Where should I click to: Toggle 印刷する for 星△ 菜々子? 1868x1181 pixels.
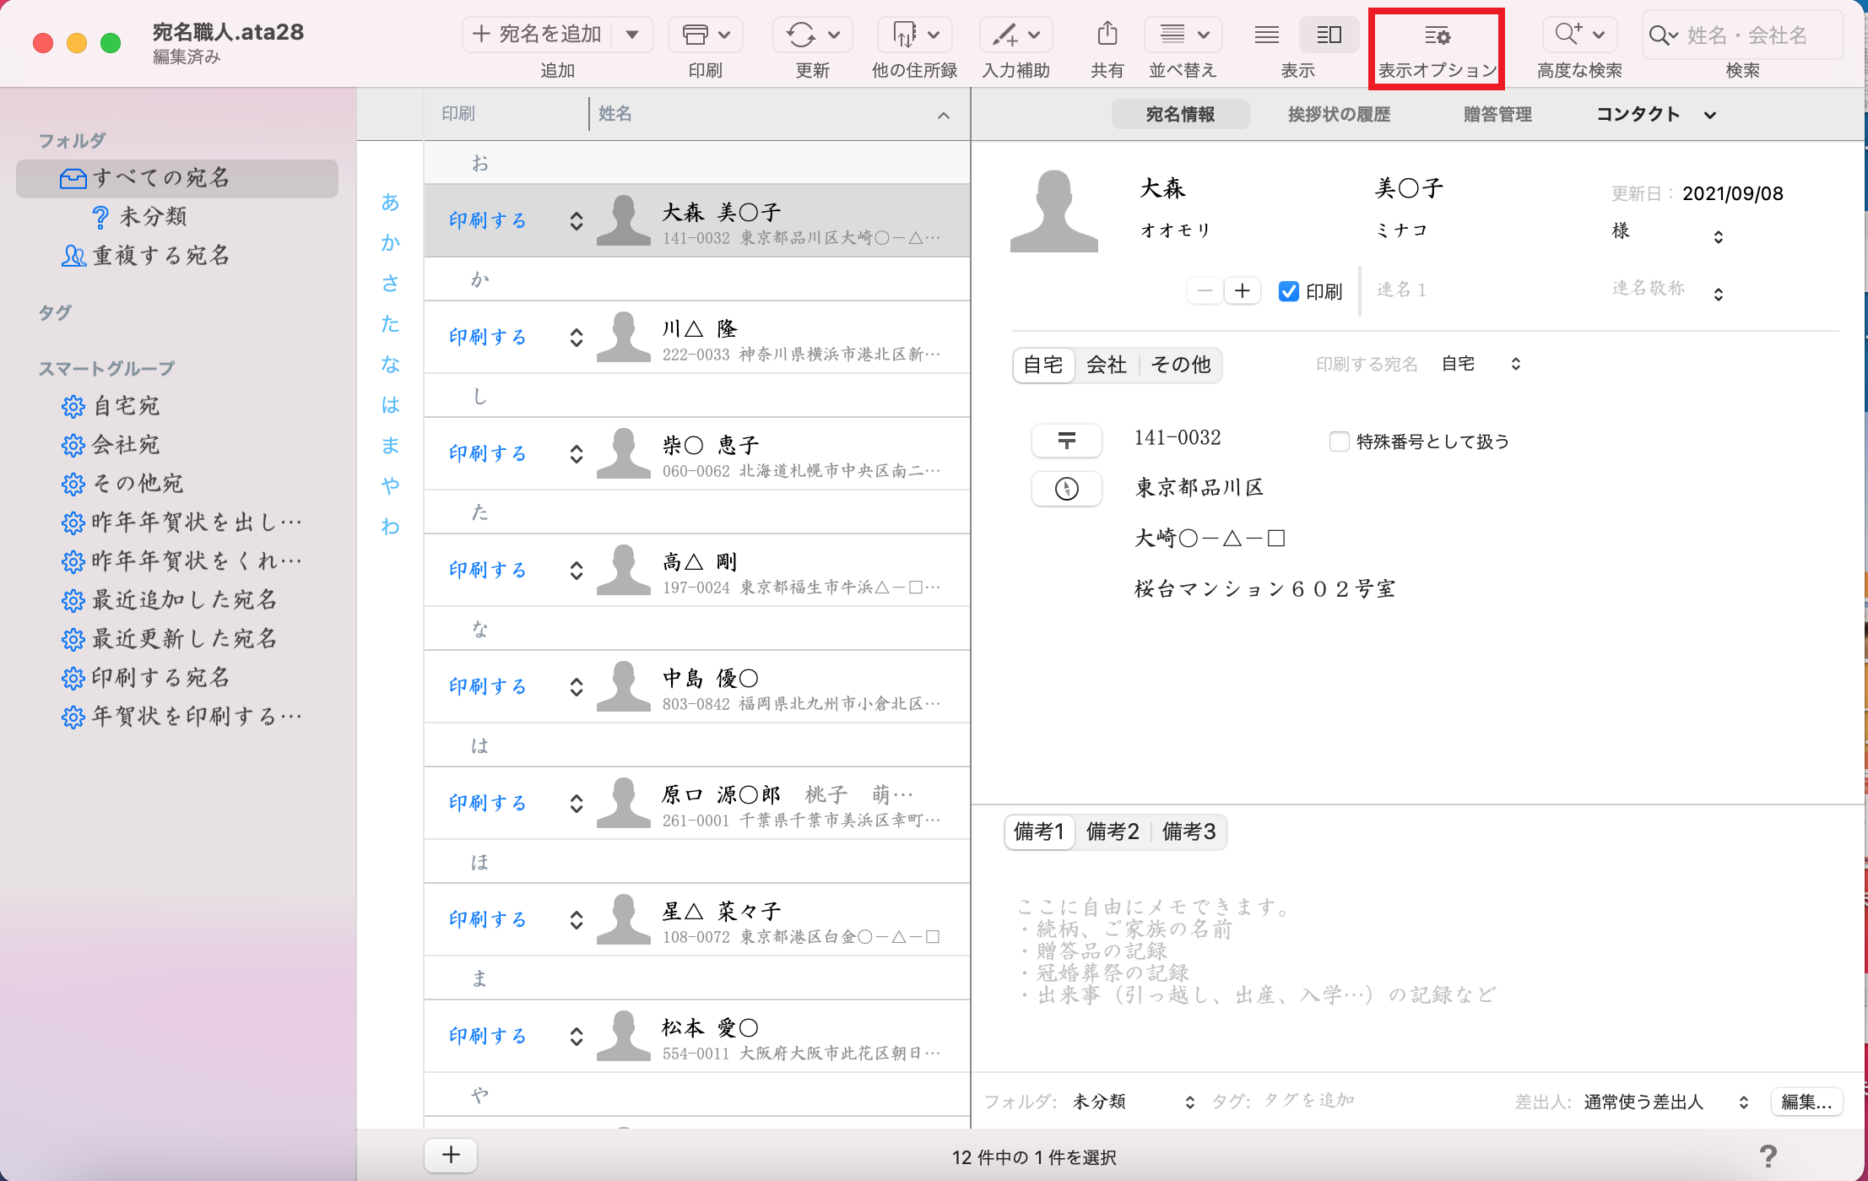coord(488,919)
